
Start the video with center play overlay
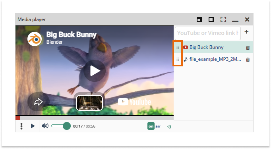pos(95,71)
